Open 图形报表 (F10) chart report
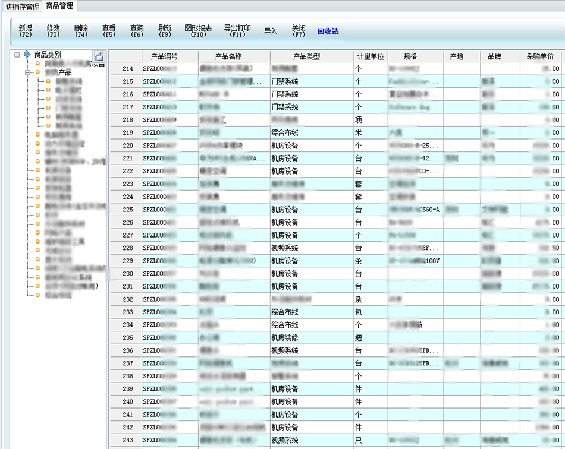The width and height of the screenshot is (565, 449). [x=198, y=31]
